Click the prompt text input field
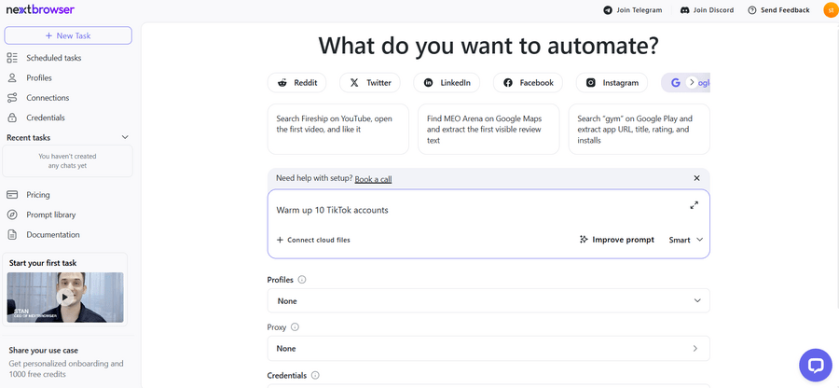Image resolution: width=839 pixels, height=388 pixels. 475,210
